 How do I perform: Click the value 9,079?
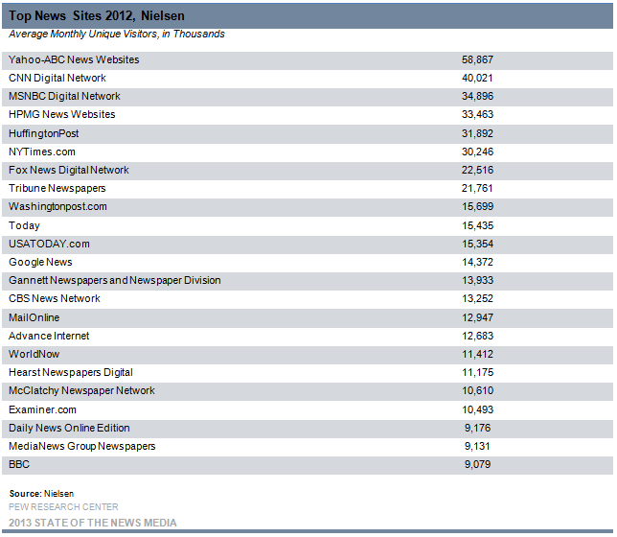pyautogui.click(x=477, y=464)
